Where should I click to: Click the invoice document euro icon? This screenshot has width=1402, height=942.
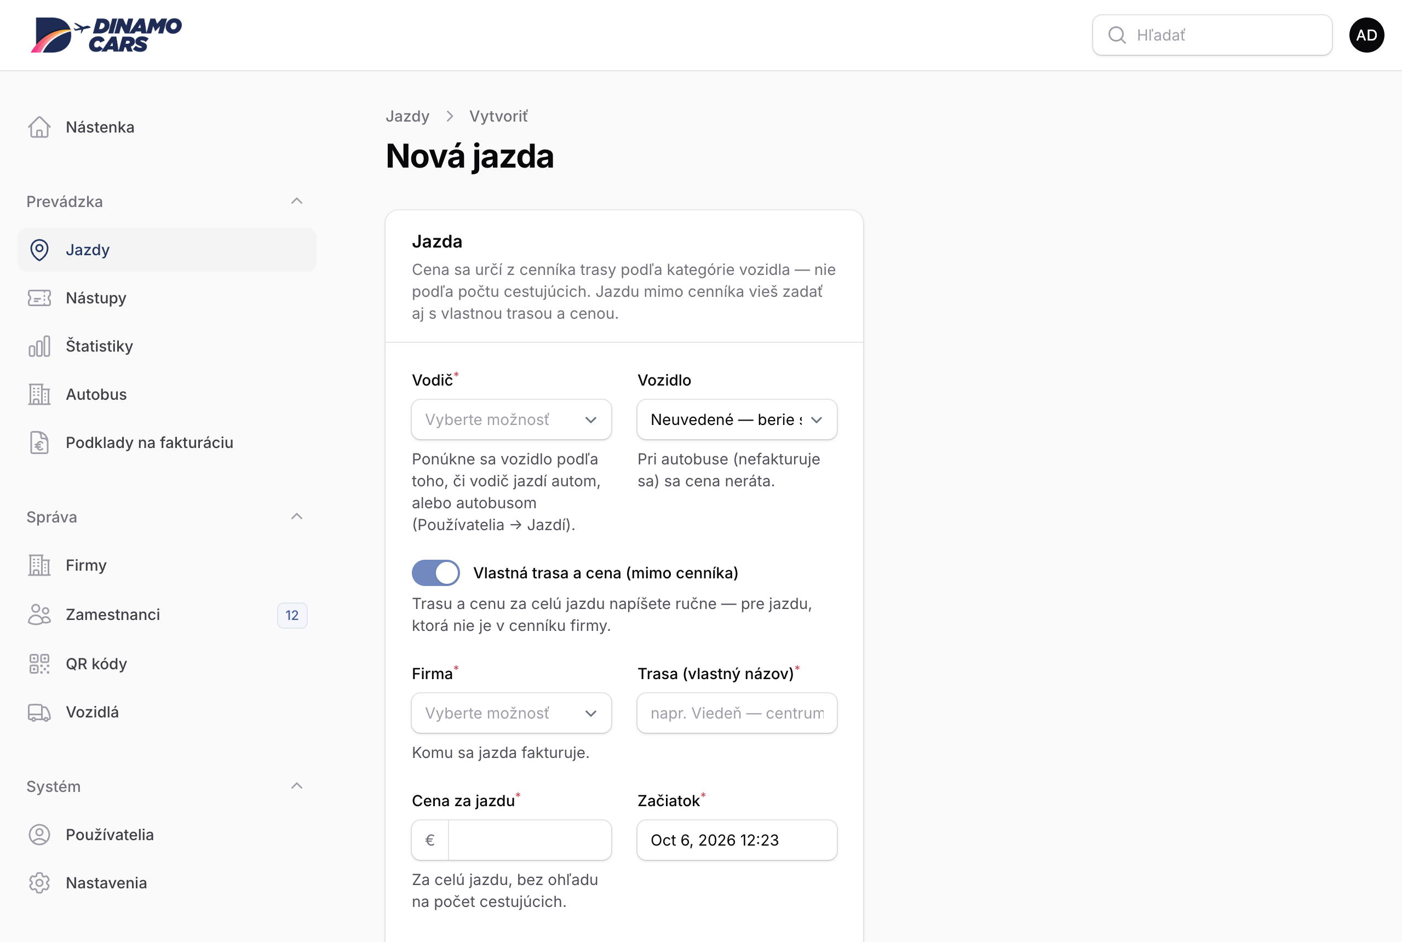pos(39,443)
